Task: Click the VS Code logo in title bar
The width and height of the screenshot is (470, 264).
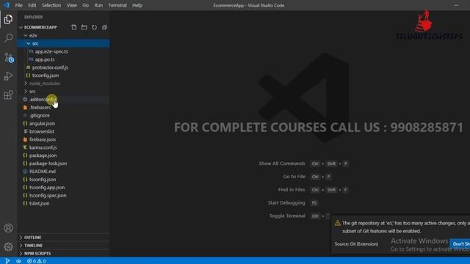Action: [7, 5]
